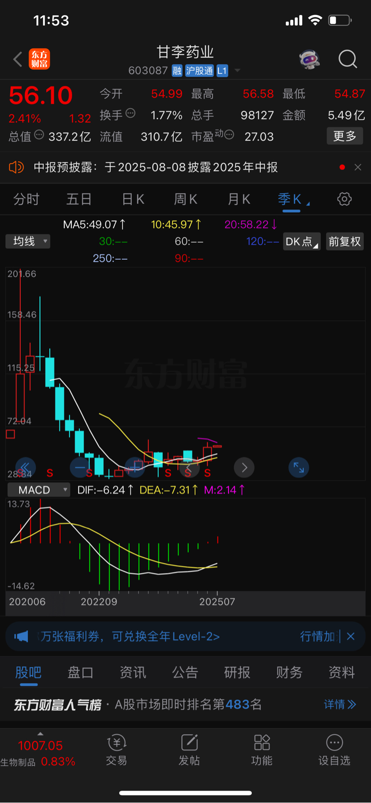The height and width of the screenshot is (803, 371).
Task: Open the Level-2 福利券 promo text
Action: (x=129, y=636)
